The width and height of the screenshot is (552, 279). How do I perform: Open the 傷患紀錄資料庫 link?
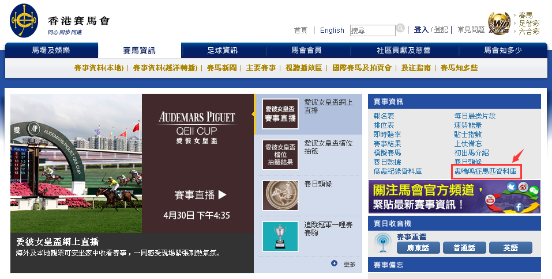397,171
